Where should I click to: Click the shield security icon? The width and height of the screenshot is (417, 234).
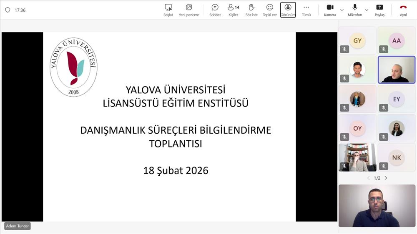[x=8, y=10]
